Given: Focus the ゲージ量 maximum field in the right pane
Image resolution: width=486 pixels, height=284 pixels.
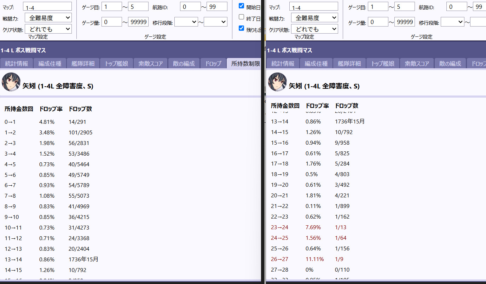Looking at the screenshot, I should point(405,22).
